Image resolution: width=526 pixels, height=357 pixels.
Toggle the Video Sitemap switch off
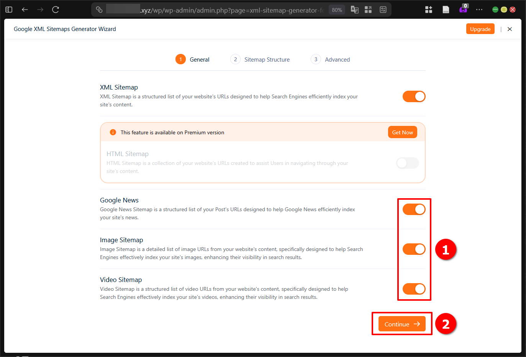[414, 289]
